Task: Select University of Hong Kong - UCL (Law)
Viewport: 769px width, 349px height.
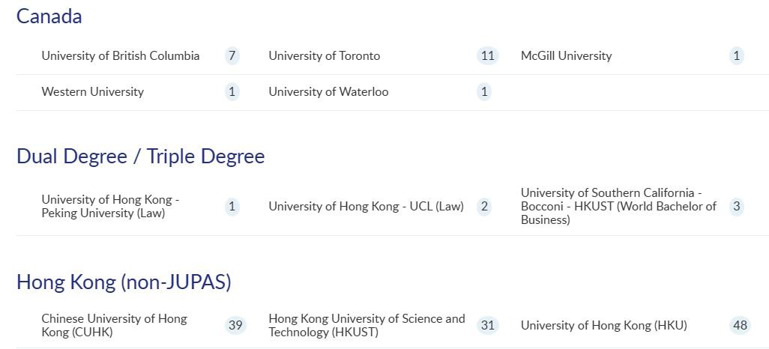Action: (366, 206)
